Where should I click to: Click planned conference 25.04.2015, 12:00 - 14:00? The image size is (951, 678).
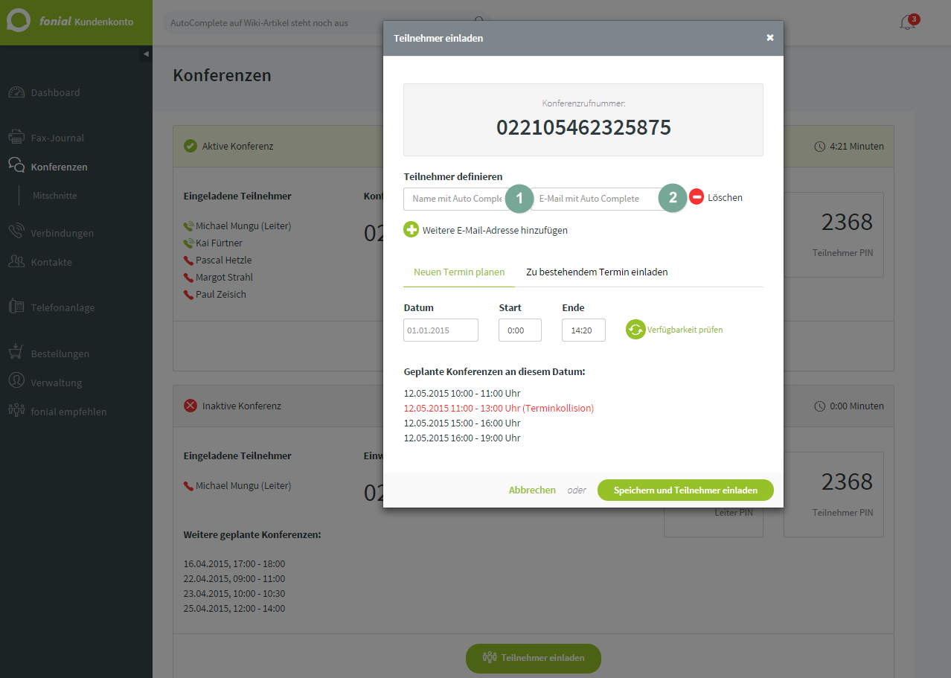pos(234,608)
